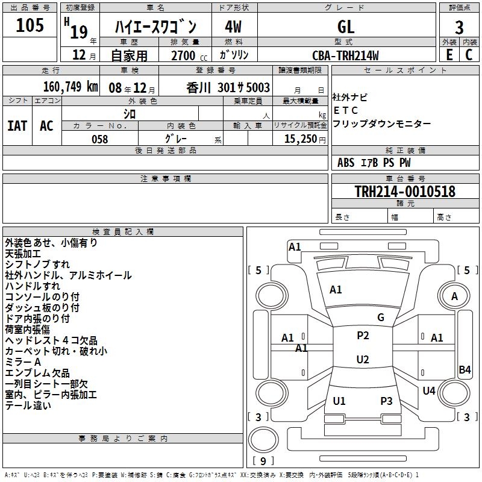Click the U2 roof mark on the diagram

tap(363, 359)
